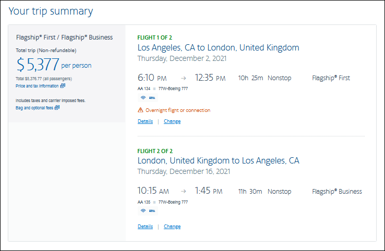385x251 pixels.
Task: Click the Los Angeles, CA to London heading
Action: point(218,47)
